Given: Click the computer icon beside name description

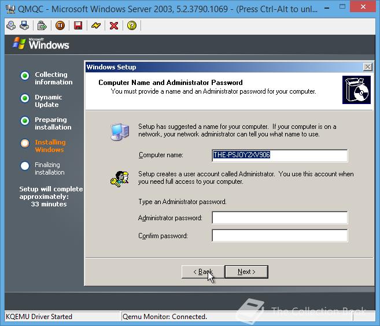Looking at the screenshot, I should (x=120, y=132).
